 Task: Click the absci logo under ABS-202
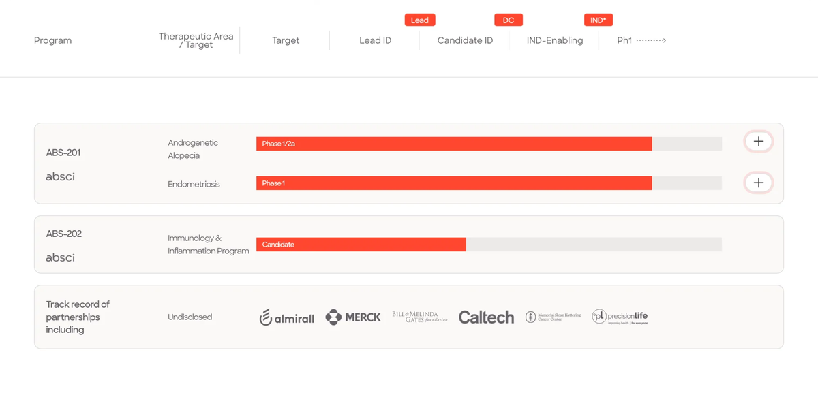[x=60, y=257]
